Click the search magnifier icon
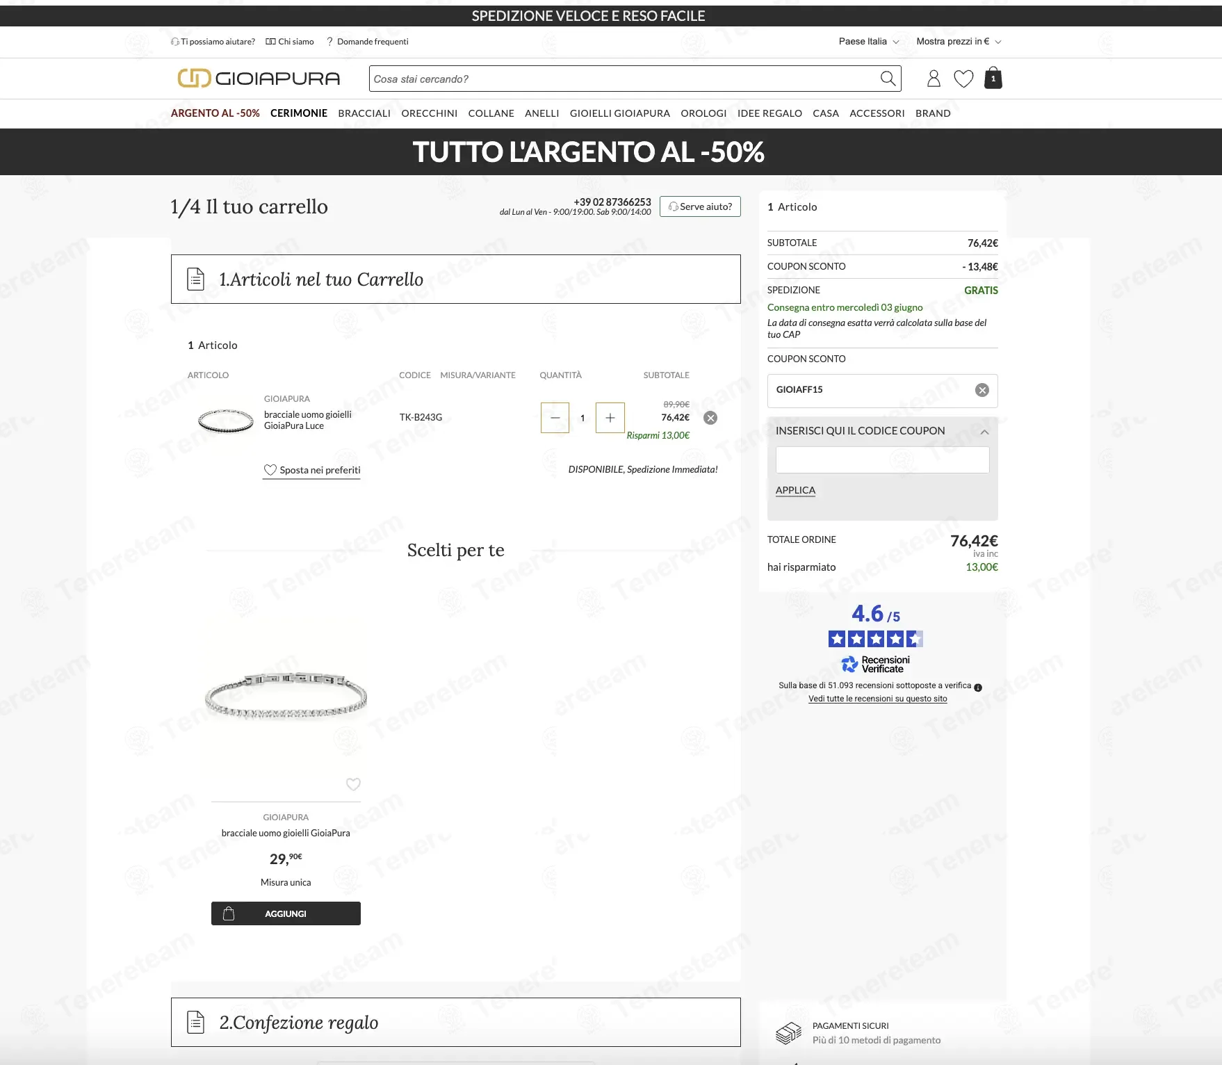This screenshot has height=1065, width=1222. pos(888,79)
